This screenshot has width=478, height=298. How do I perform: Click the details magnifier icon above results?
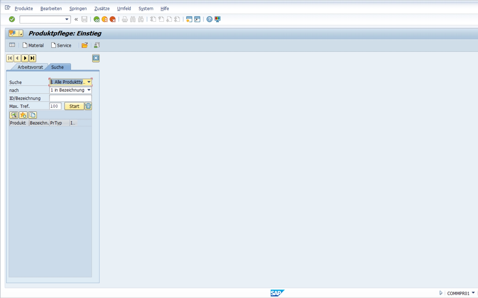coord(14,115)
